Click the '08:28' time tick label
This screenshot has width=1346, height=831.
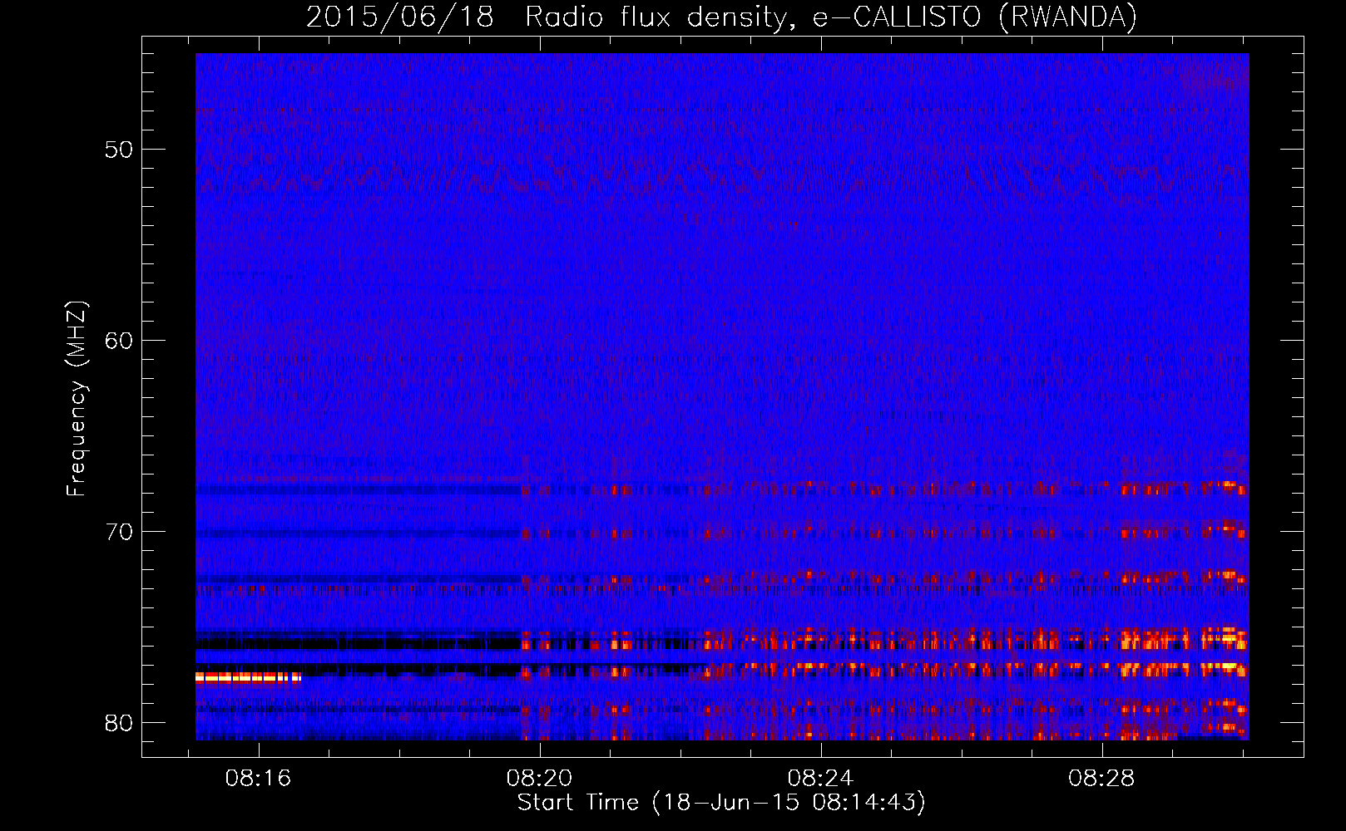pos(1101,779)
